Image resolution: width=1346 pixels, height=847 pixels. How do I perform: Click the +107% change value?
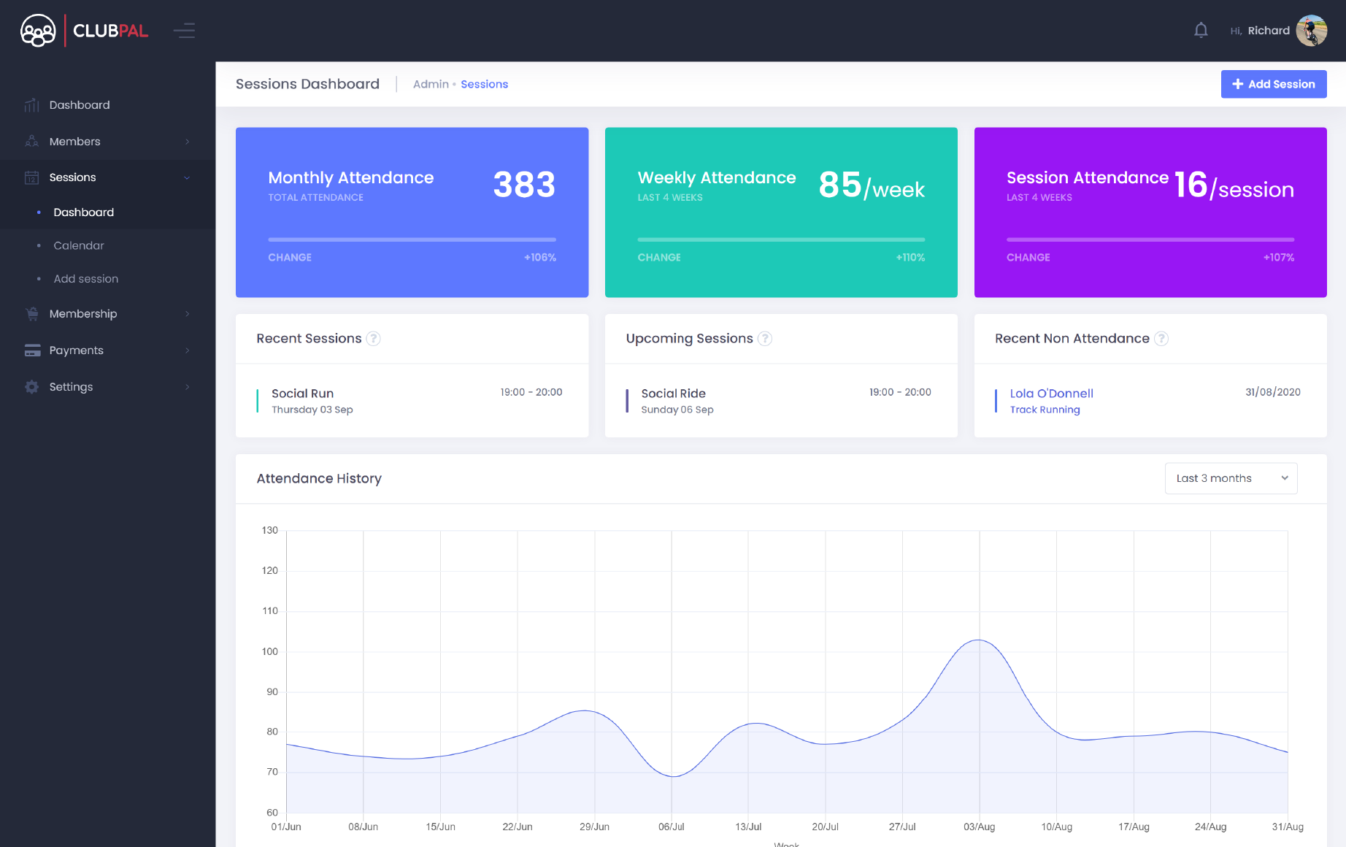(x=1279, y=258)
